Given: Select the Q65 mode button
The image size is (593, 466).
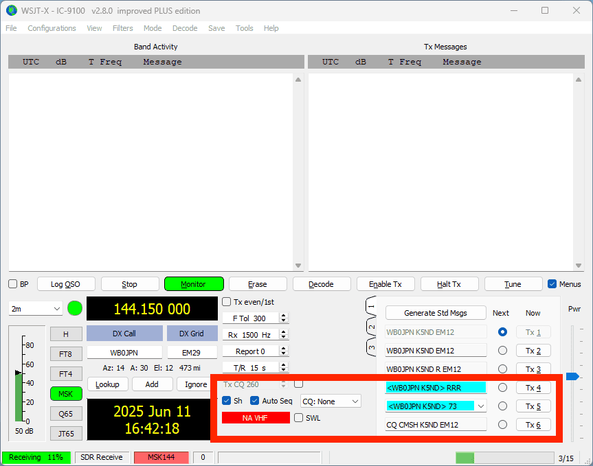Looking at the screenshot, I should coord(65,414).
